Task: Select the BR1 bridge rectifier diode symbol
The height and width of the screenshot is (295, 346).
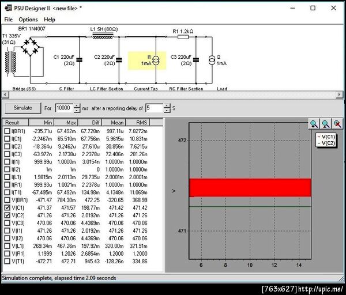Action: click(30, 47)
